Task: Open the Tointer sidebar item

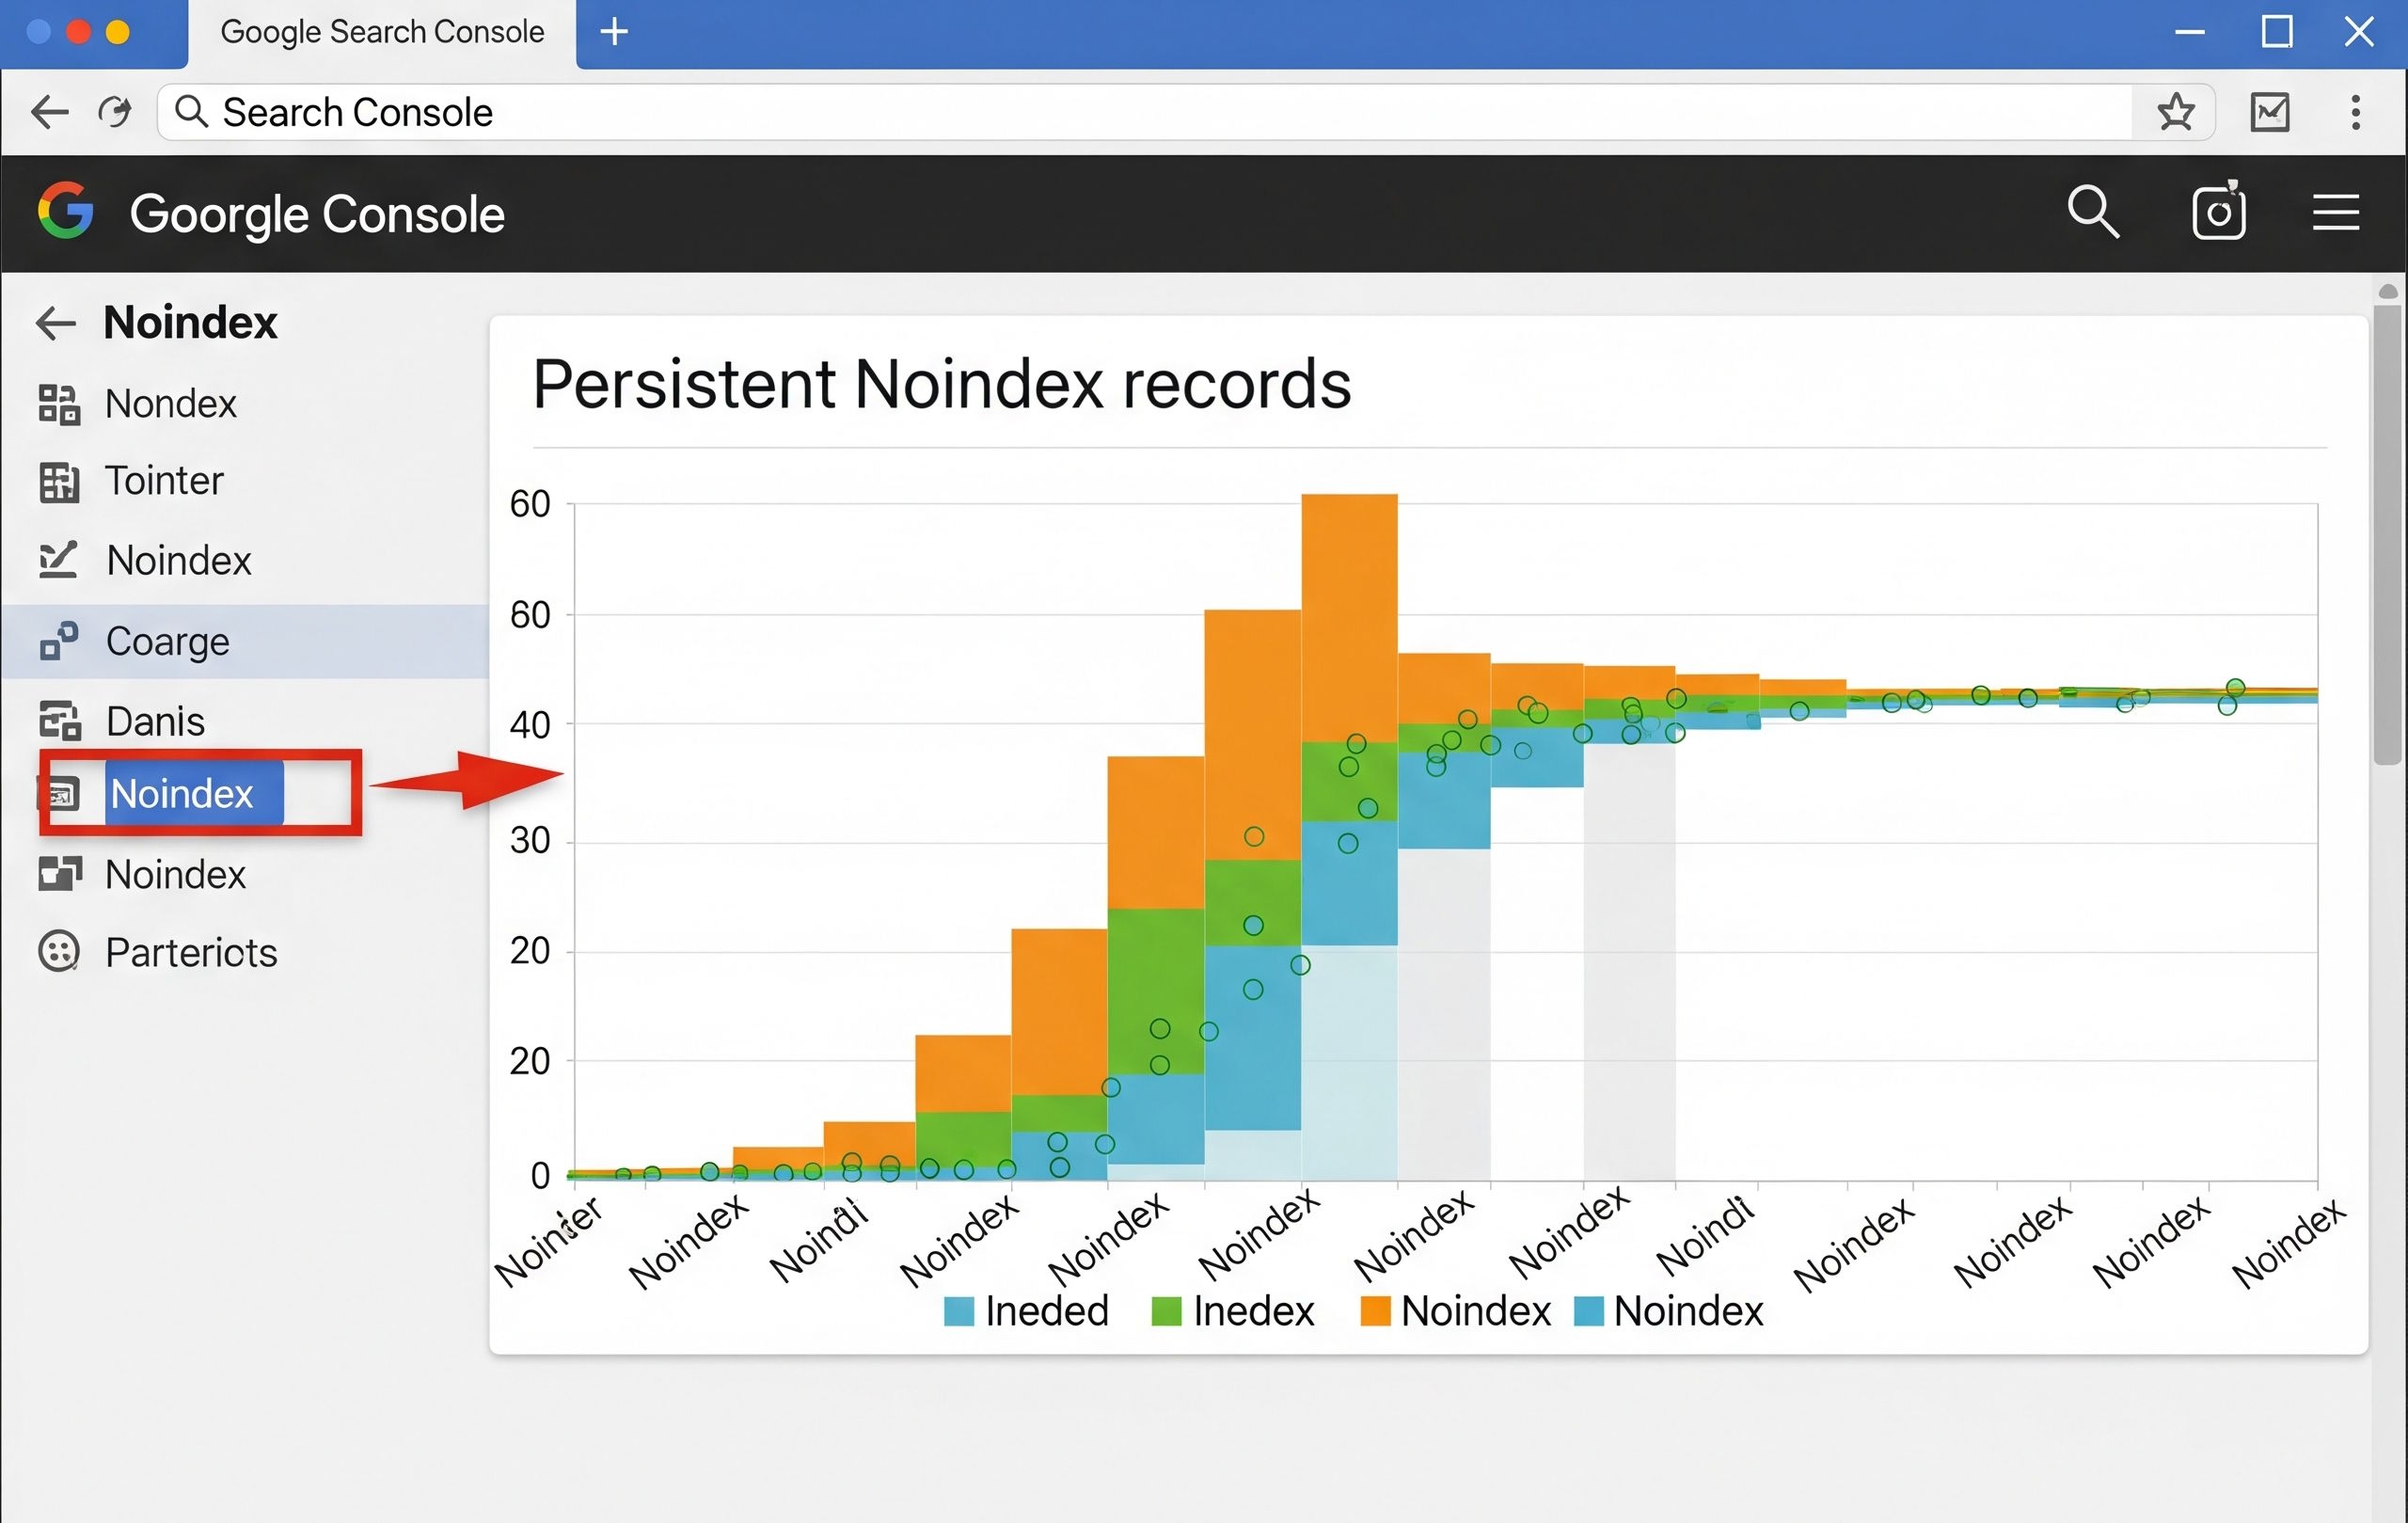Action: [x=164, y=481]
